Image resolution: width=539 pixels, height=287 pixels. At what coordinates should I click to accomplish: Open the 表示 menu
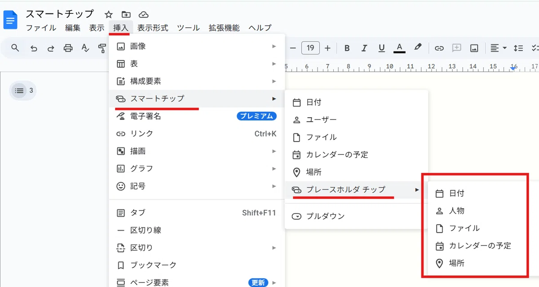(97, 28)
